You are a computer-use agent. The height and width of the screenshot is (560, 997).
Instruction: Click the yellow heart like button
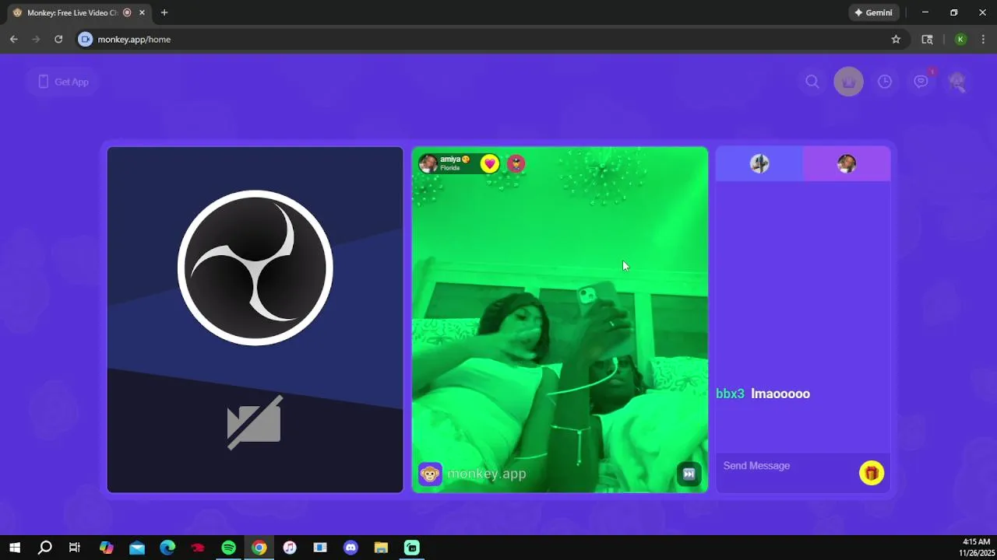489,163
